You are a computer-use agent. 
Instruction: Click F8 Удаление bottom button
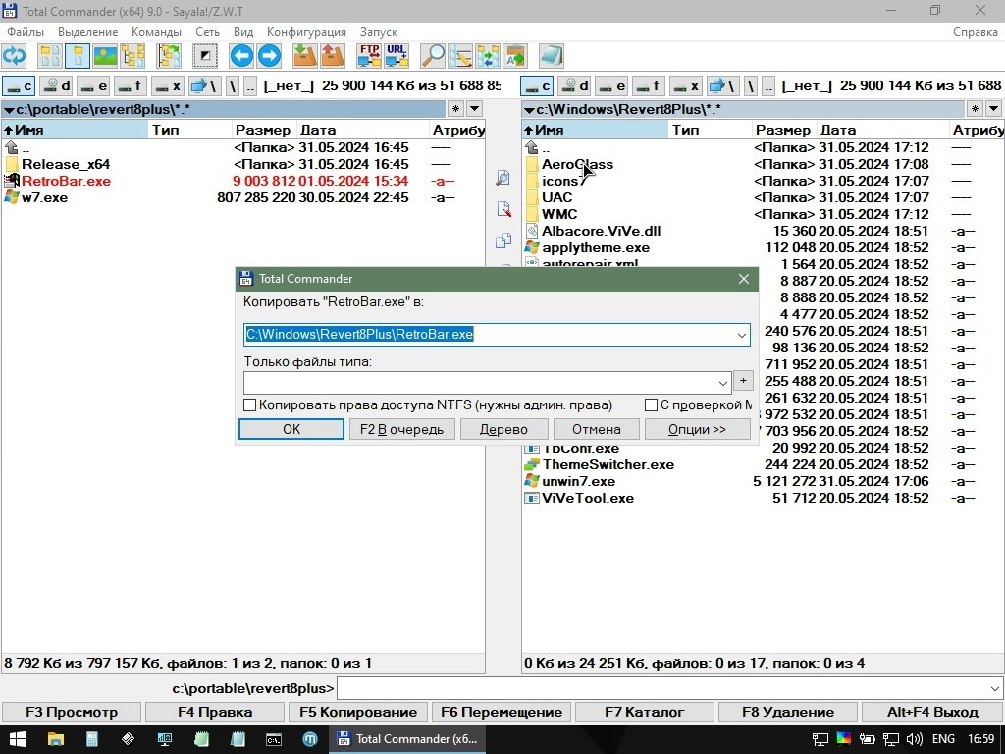pos(788,713)
